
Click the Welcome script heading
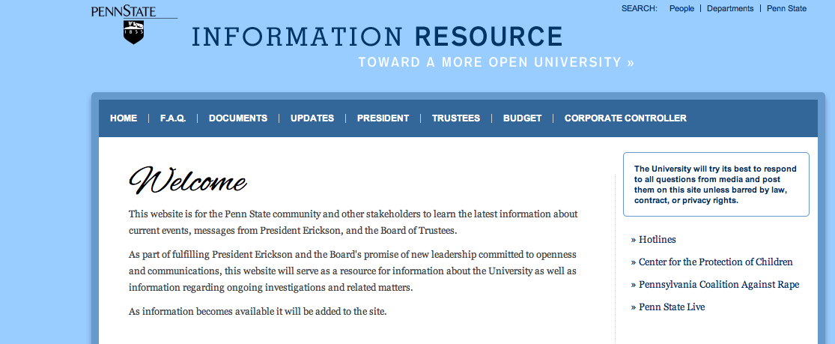tap(188, 181)
